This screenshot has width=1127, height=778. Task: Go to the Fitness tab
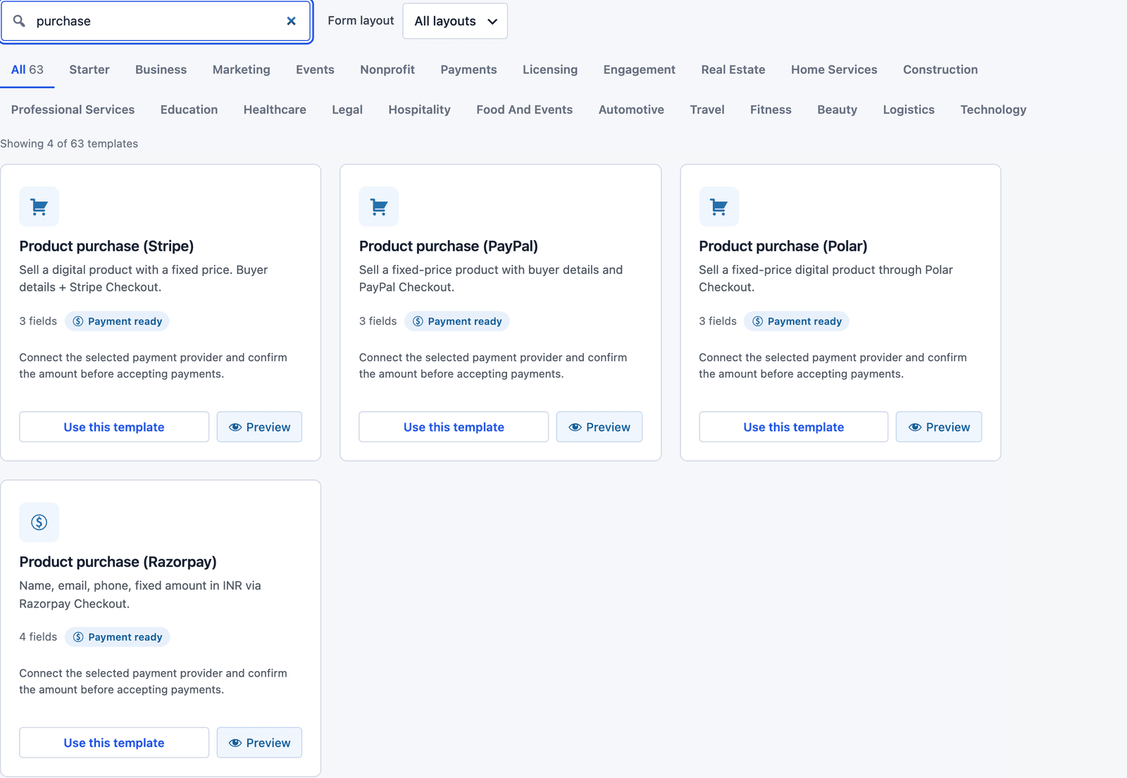click(771, 110)
